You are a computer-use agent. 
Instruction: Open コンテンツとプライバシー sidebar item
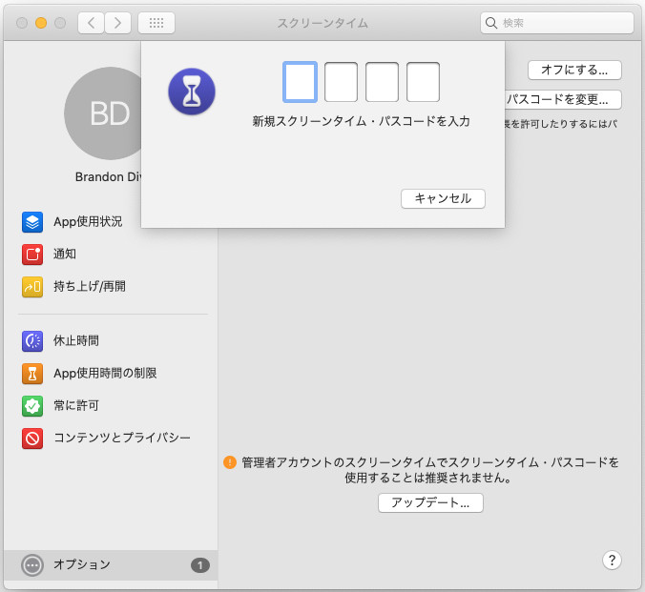[x=111, y=439]
